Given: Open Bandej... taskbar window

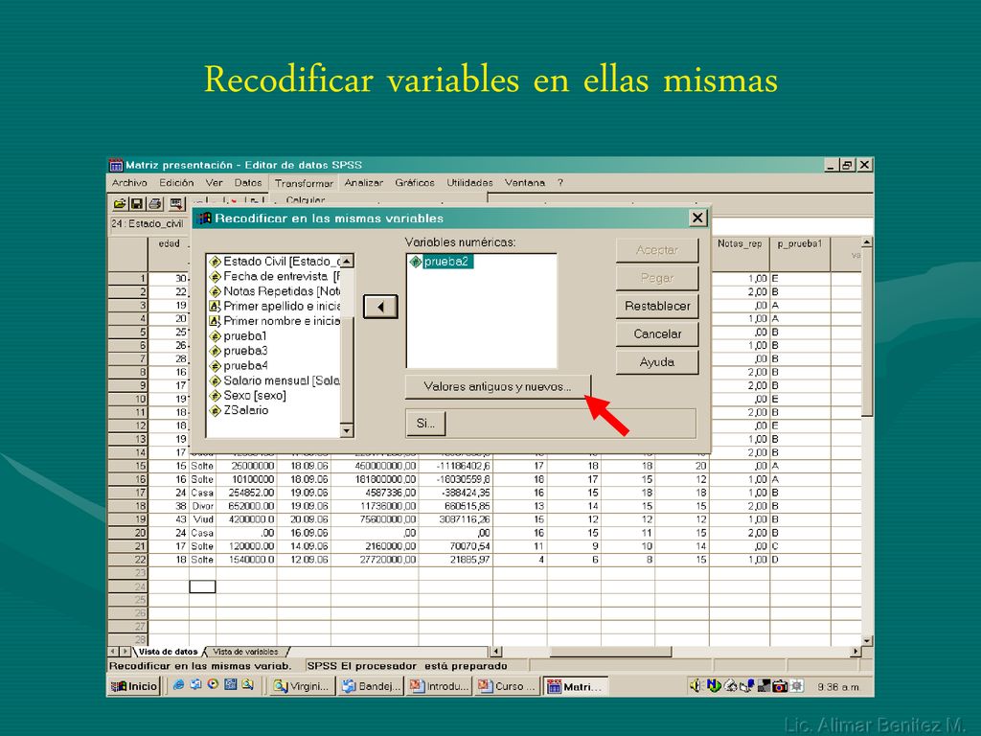Looking at the screenshot, I should [x=371, y=686].
